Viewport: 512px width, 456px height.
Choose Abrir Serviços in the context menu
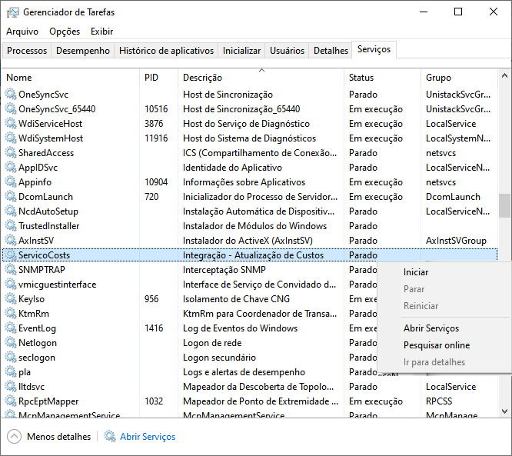[x=431, y=328]
